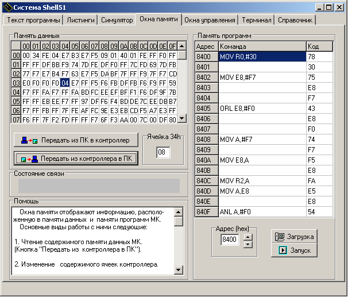Maximize the Shell51 window
Viewport: 348px width, 297px height.
(x=329, y=7)
